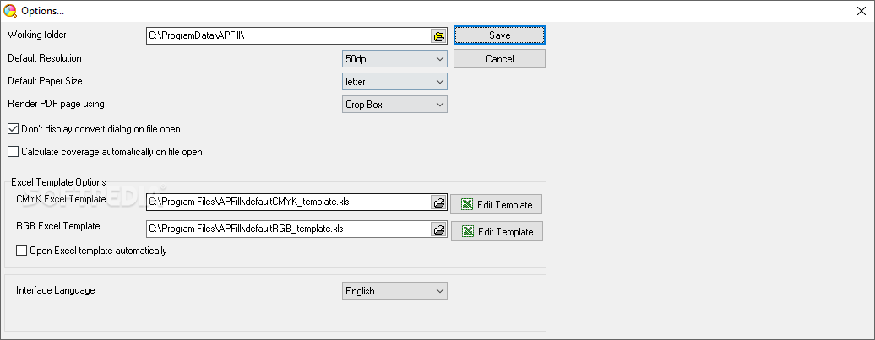
Task: Click the APFill app icon in title bar
Action: tap(9, 11)
